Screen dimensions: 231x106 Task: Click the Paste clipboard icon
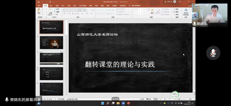point(39,10)
